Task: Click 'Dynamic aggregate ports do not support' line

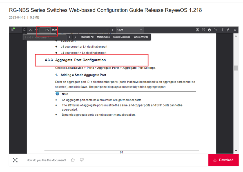Action: click(99, 115)
